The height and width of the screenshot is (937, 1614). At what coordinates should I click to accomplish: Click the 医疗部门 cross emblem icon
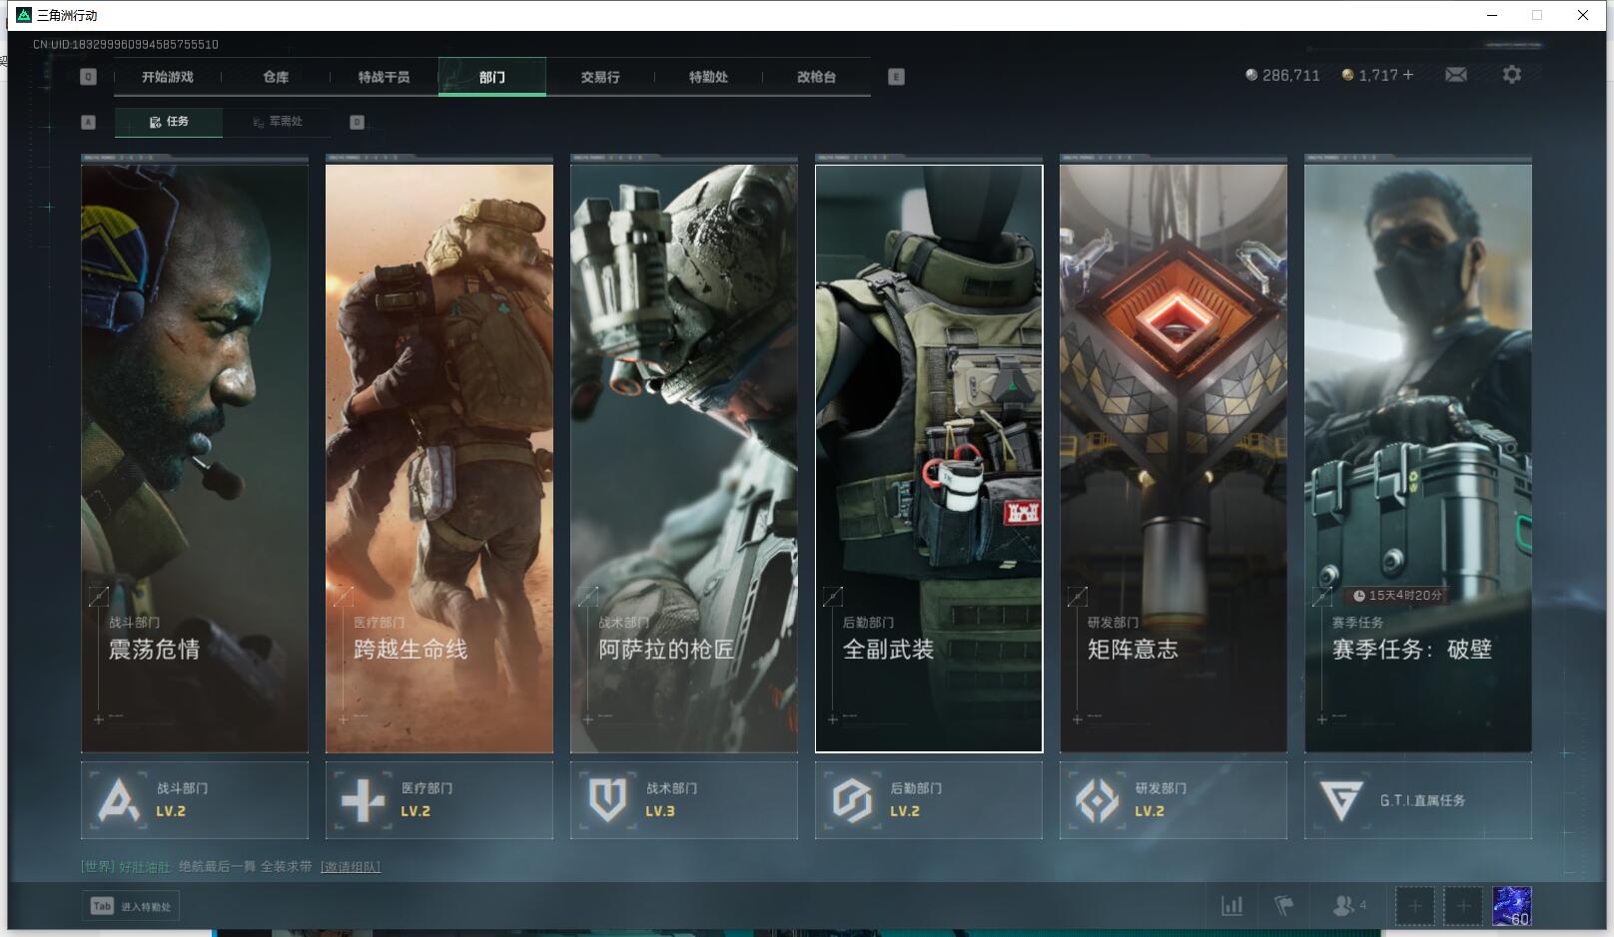click(363, 800)
